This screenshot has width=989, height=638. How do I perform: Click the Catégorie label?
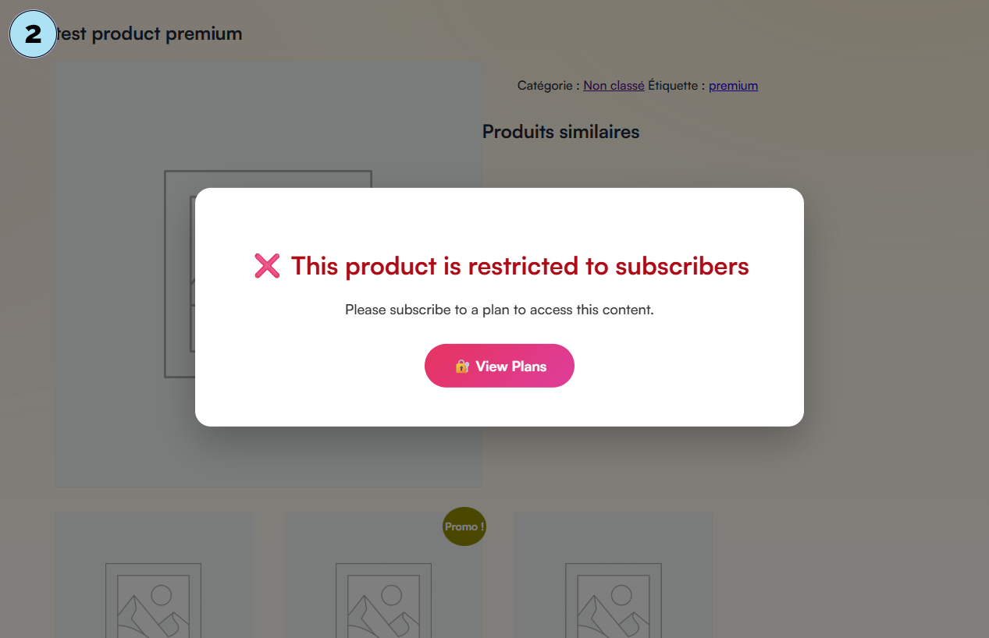(x=548, y=86)
